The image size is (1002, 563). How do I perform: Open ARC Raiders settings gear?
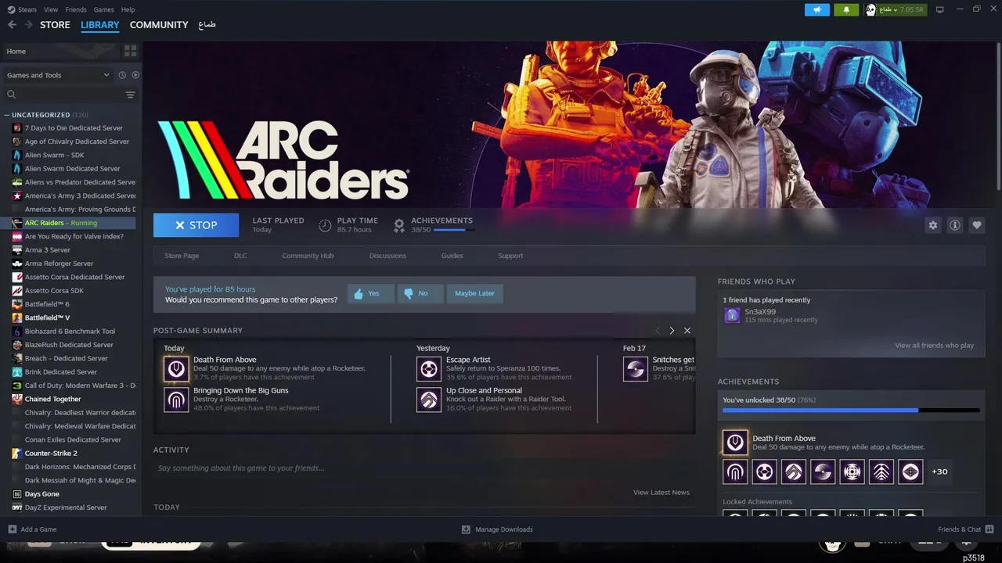(932, 225)
